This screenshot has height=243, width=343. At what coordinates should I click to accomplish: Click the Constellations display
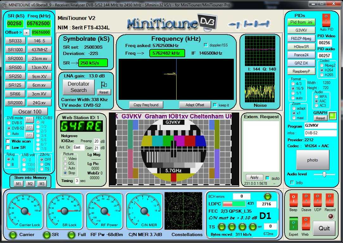pyautogui.click(x=183, y=211)
